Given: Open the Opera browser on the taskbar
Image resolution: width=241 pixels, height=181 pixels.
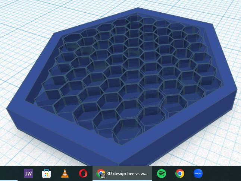Looking at the screenshot, I should coord(83,174).
